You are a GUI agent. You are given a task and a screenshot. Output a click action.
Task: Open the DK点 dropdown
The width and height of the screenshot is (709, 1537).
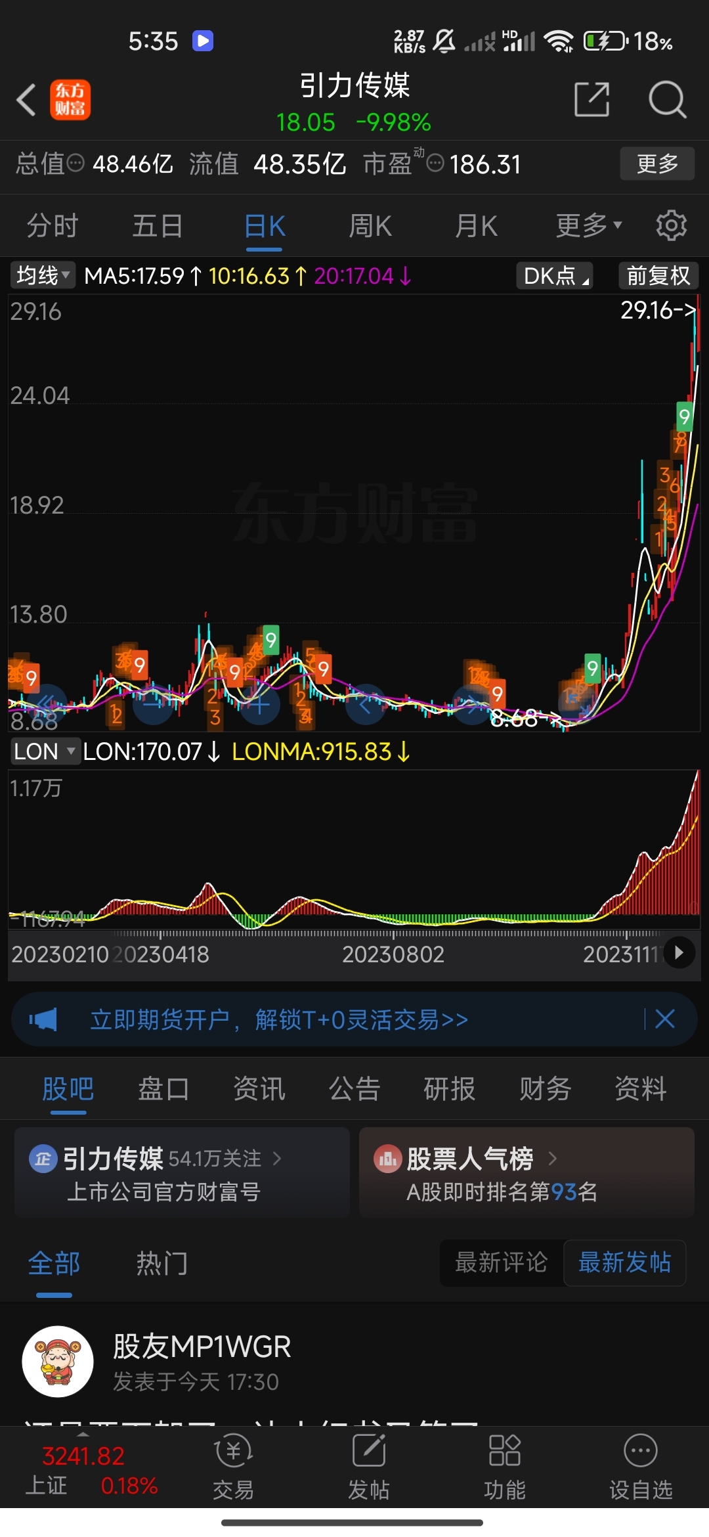pos(555,276)
